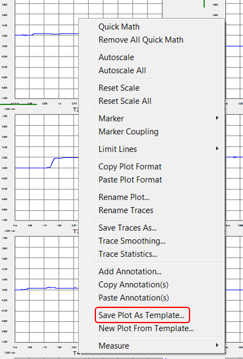This screenshot has height=359, width=243.
Task: Open Rename Plot... dialog
Action: (124, 197)
